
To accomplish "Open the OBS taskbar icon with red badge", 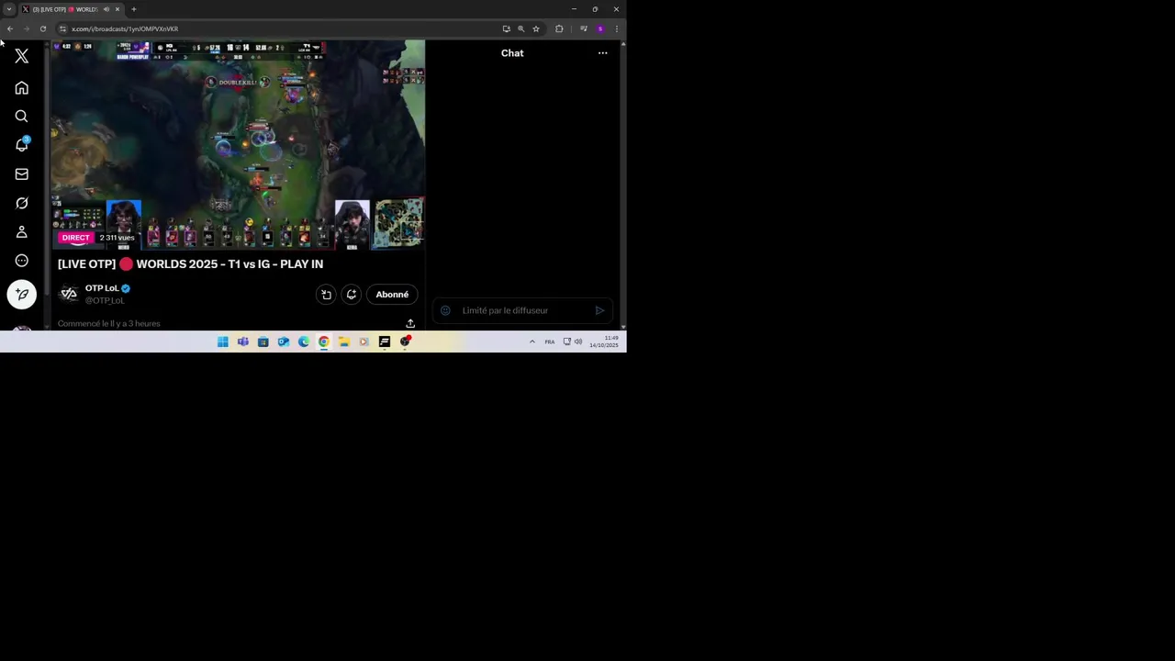I will 405,342.
